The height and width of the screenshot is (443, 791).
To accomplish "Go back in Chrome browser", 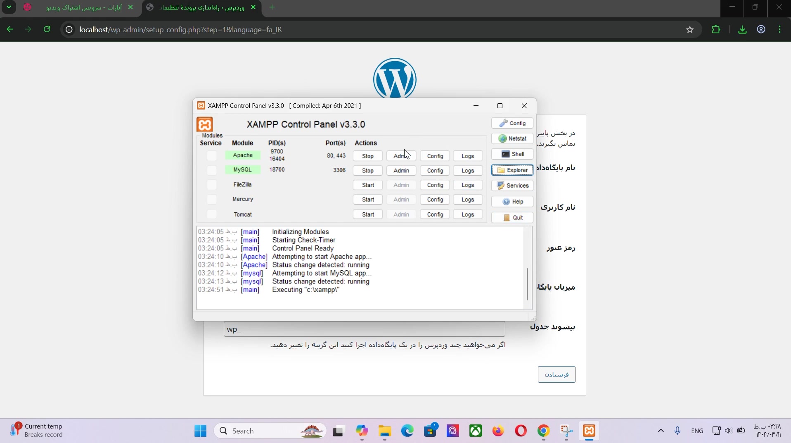I will tap(10, 29).
